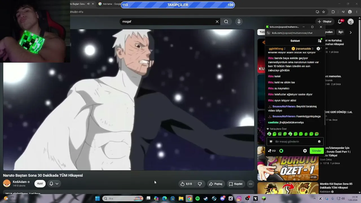This screenshot has height=203, width=361.
Task: Select the İlgili filter chip
Action: 341,32
